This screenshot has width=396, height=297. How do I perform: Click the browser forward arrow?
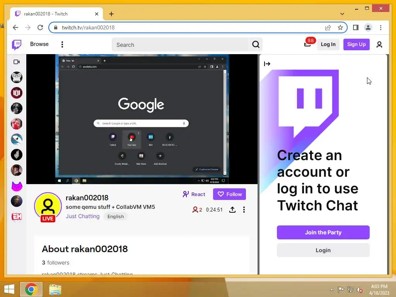[x=28, y=27]
